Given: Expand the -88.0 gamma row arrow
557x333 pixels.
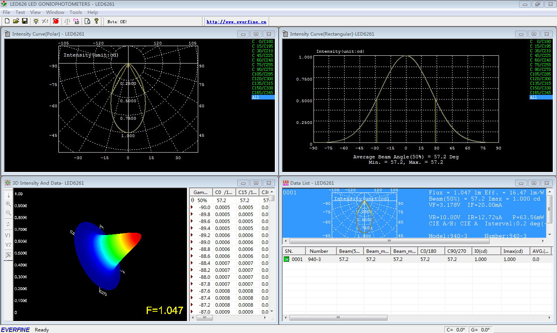Looking at the screenshot, I should 192,277.
